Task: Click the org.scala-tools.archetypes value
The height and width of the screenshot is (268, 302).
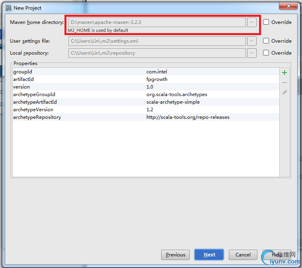Action: pyautogui.click(x=177, y=95)
